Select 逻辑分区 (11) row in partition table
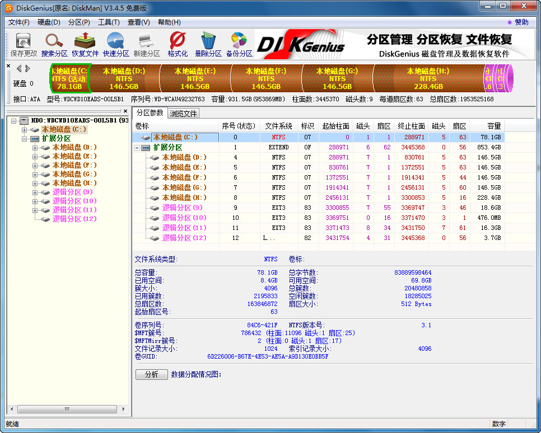Screen dimensions: 541x433 319,228
